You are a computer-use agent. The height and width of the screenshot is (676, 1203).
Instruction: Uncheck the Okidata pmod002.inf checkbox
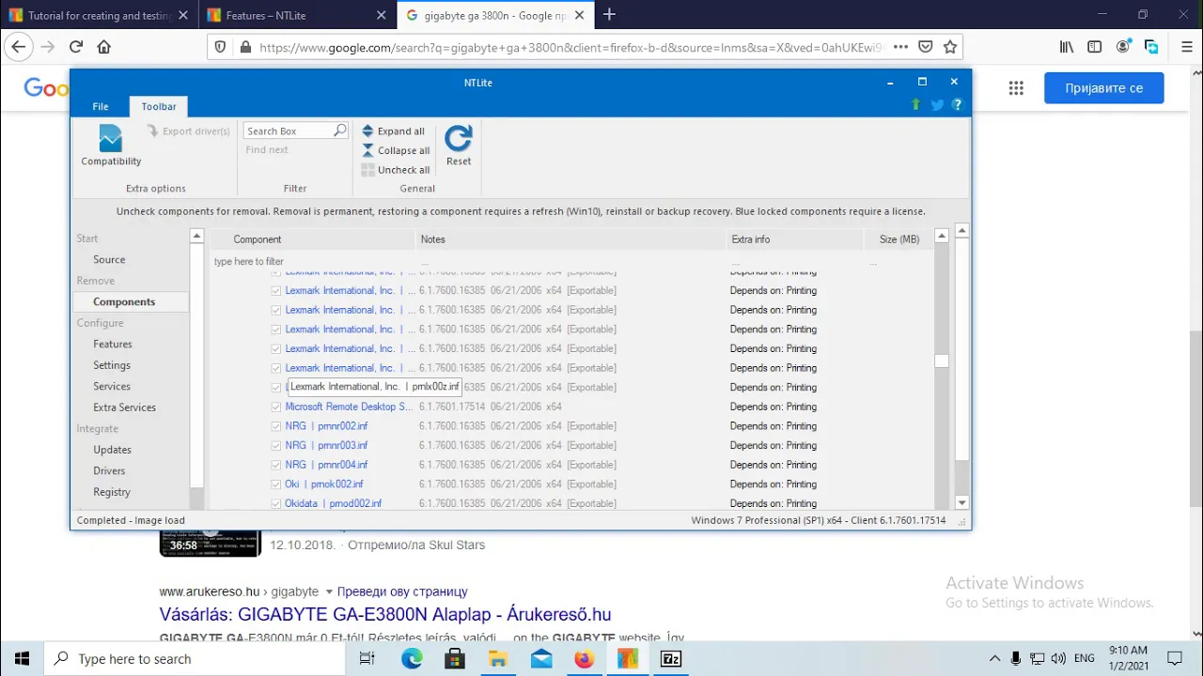pos(275,503)
